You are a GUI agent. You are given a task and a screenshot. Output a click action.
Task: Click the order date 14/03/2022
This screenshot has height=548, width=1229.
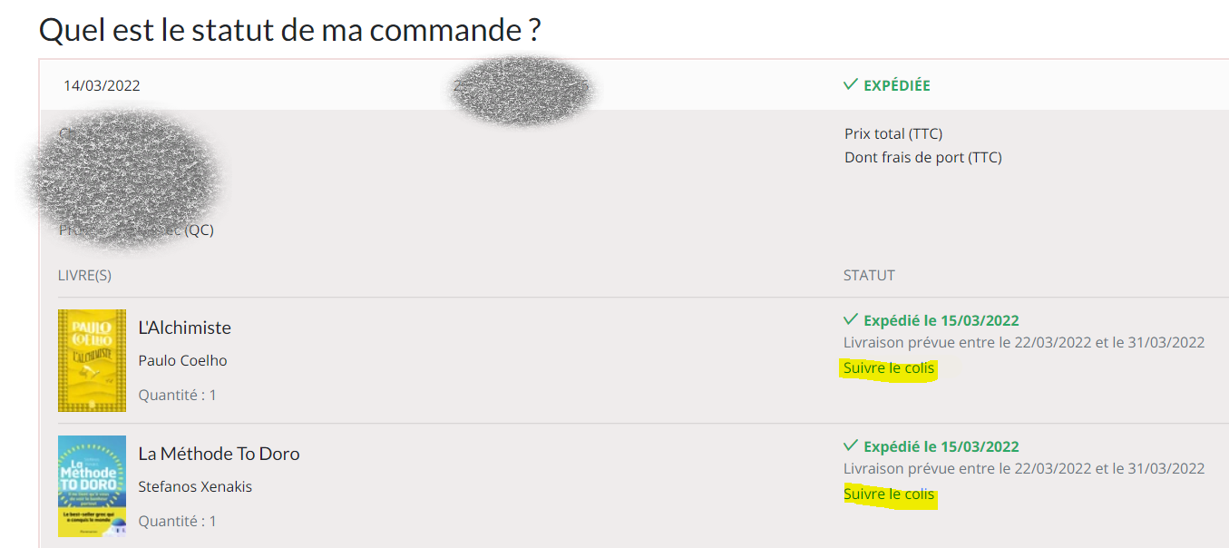[x=102, y=86]
